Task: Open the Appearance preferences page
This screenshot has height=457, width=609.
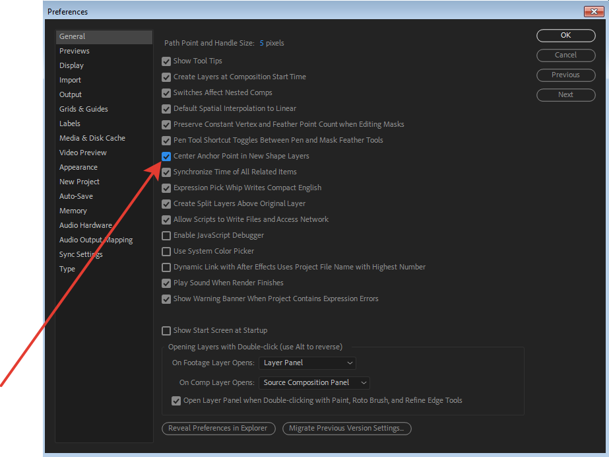Action: pyautogui.click(x=78, y=166)
